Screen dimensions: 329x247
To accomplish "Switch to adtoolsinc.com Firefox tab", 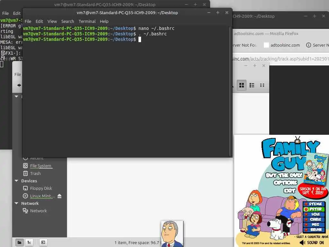I will 282,45.
